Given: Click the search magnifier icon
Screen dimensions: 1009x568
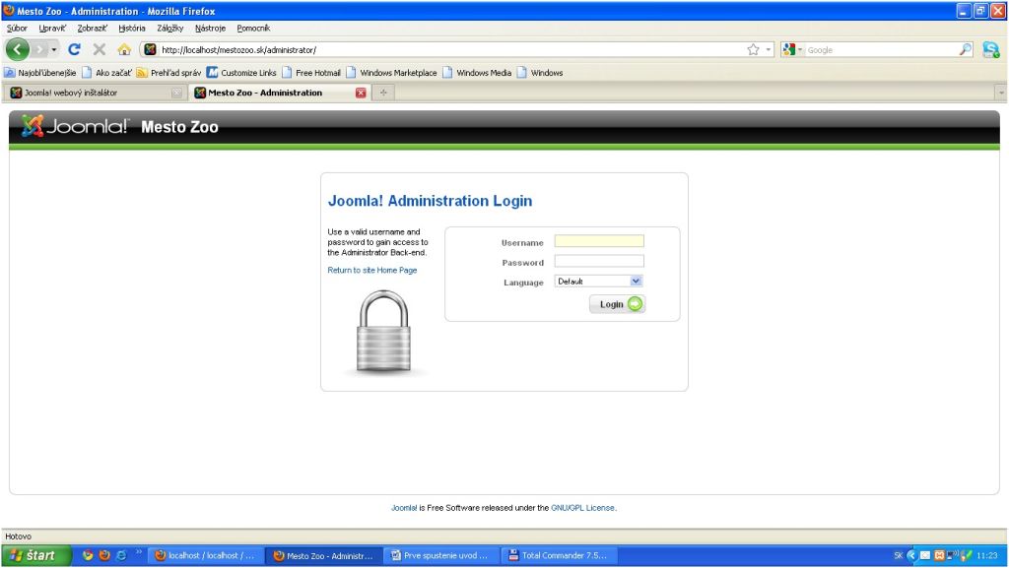Looking at the screenshot, I should pyautogui.click(x=965, y=49).
